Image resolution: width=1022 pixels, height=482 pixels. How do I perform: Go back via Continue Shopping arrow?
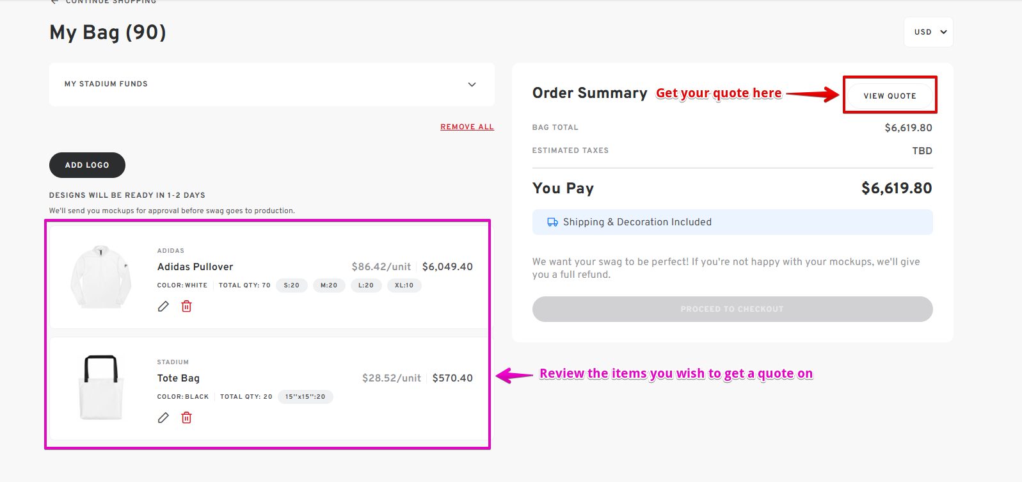point(54,2)
